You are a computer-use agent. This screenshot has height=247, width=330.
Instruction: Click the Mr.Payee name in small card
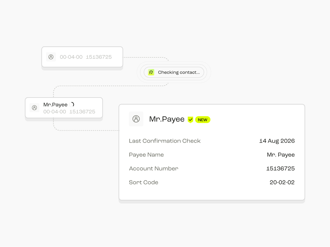(55, 104)
